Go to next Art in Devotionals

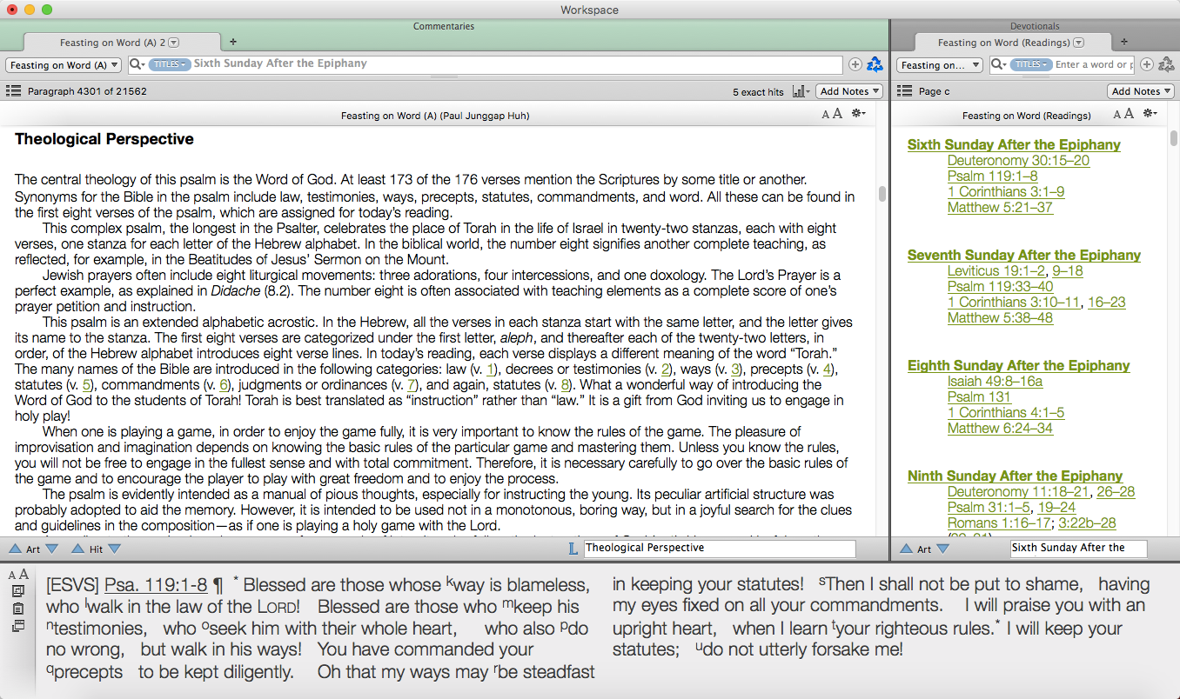point(942,549)
